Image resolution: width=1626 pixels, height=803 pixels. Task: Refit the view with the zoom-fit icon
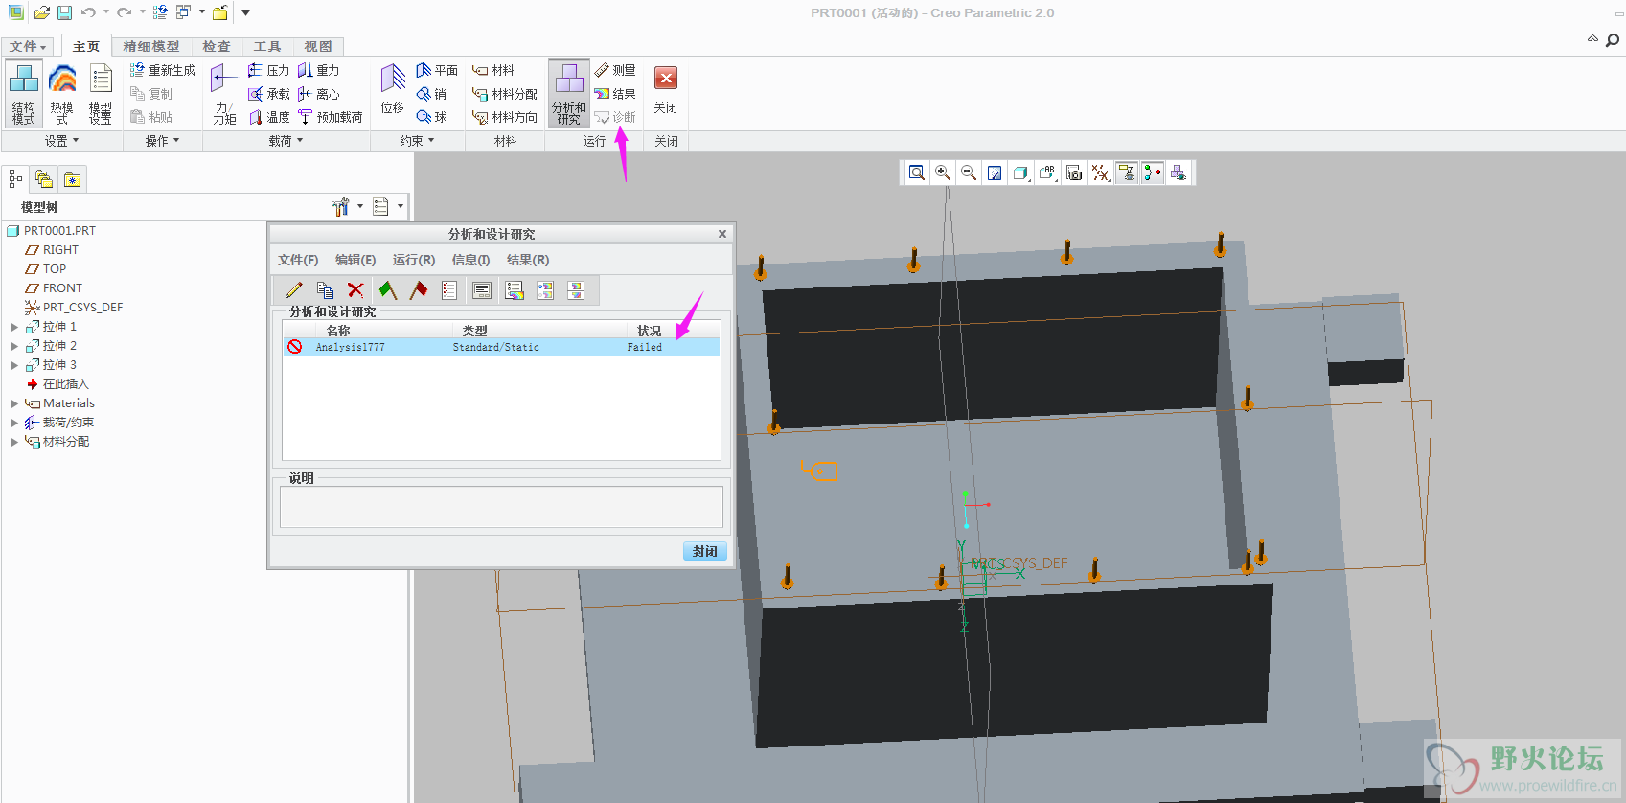tap(917, 172)
